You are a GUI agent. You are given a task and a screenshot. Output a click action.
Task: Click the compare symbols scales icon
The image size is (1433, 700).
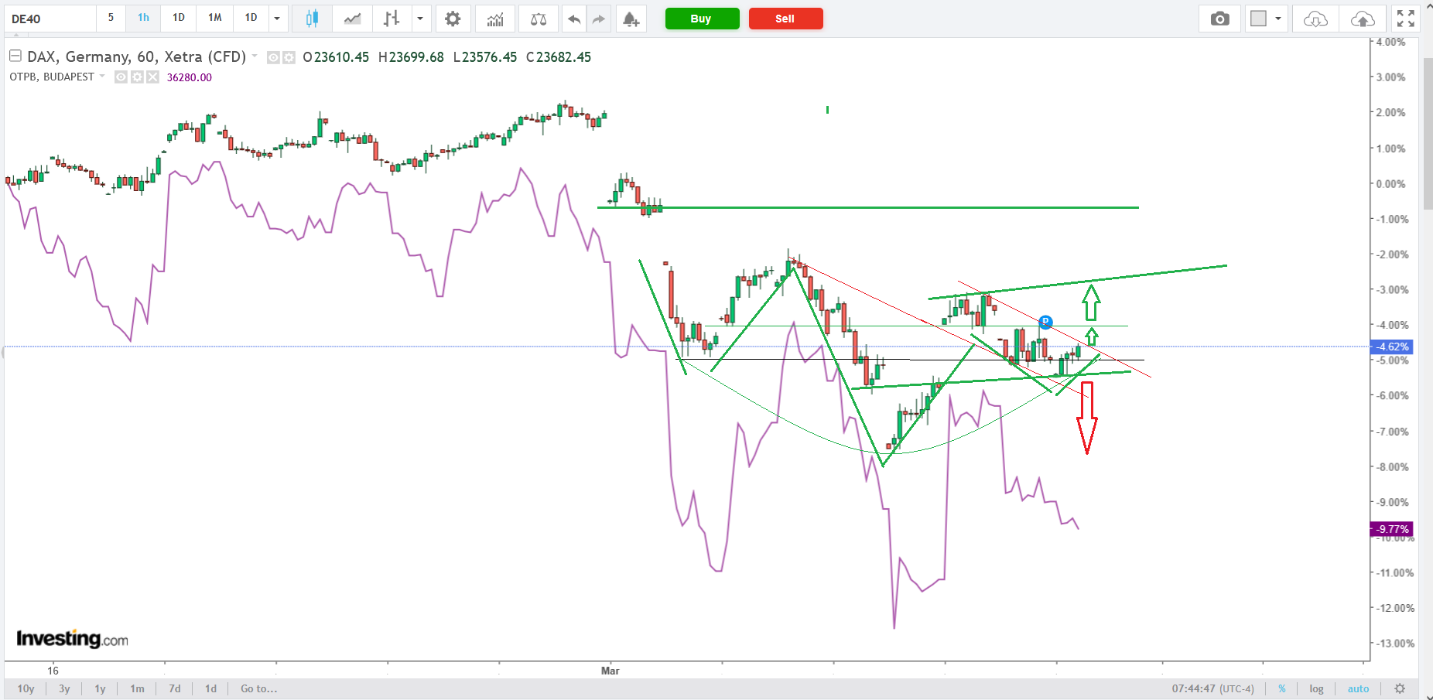[539, 19]
